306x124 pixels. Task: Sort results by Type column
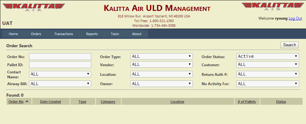click(x=82, y=102)
